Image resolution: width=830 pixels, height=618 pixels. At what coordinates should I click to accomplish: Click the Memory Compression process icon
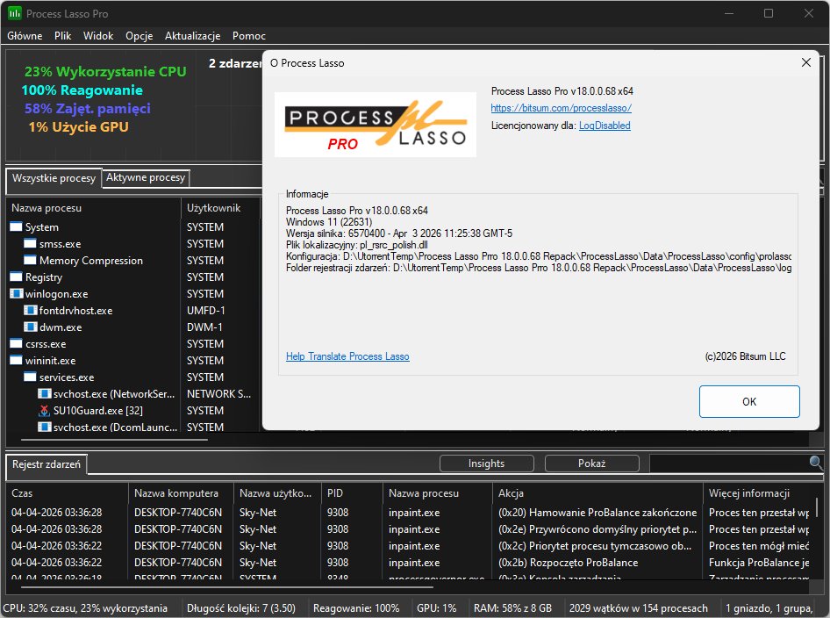(30, 260)
